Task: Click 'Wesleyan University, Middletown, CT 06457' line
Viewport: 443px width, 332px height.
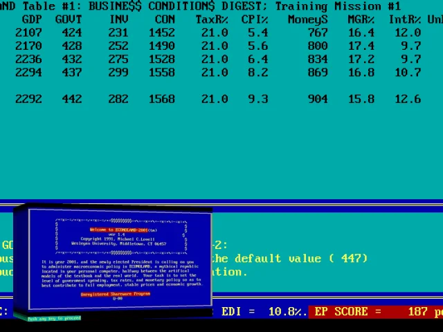Action: tap(118, 243)
